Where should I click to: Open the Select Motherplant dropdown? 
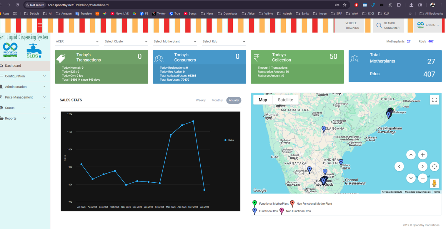click(x=175, y=42)
